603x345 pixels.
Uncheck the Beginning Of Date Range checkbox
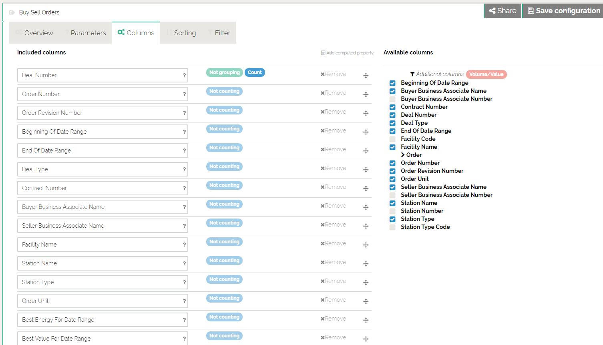click(x=392, y=83)
